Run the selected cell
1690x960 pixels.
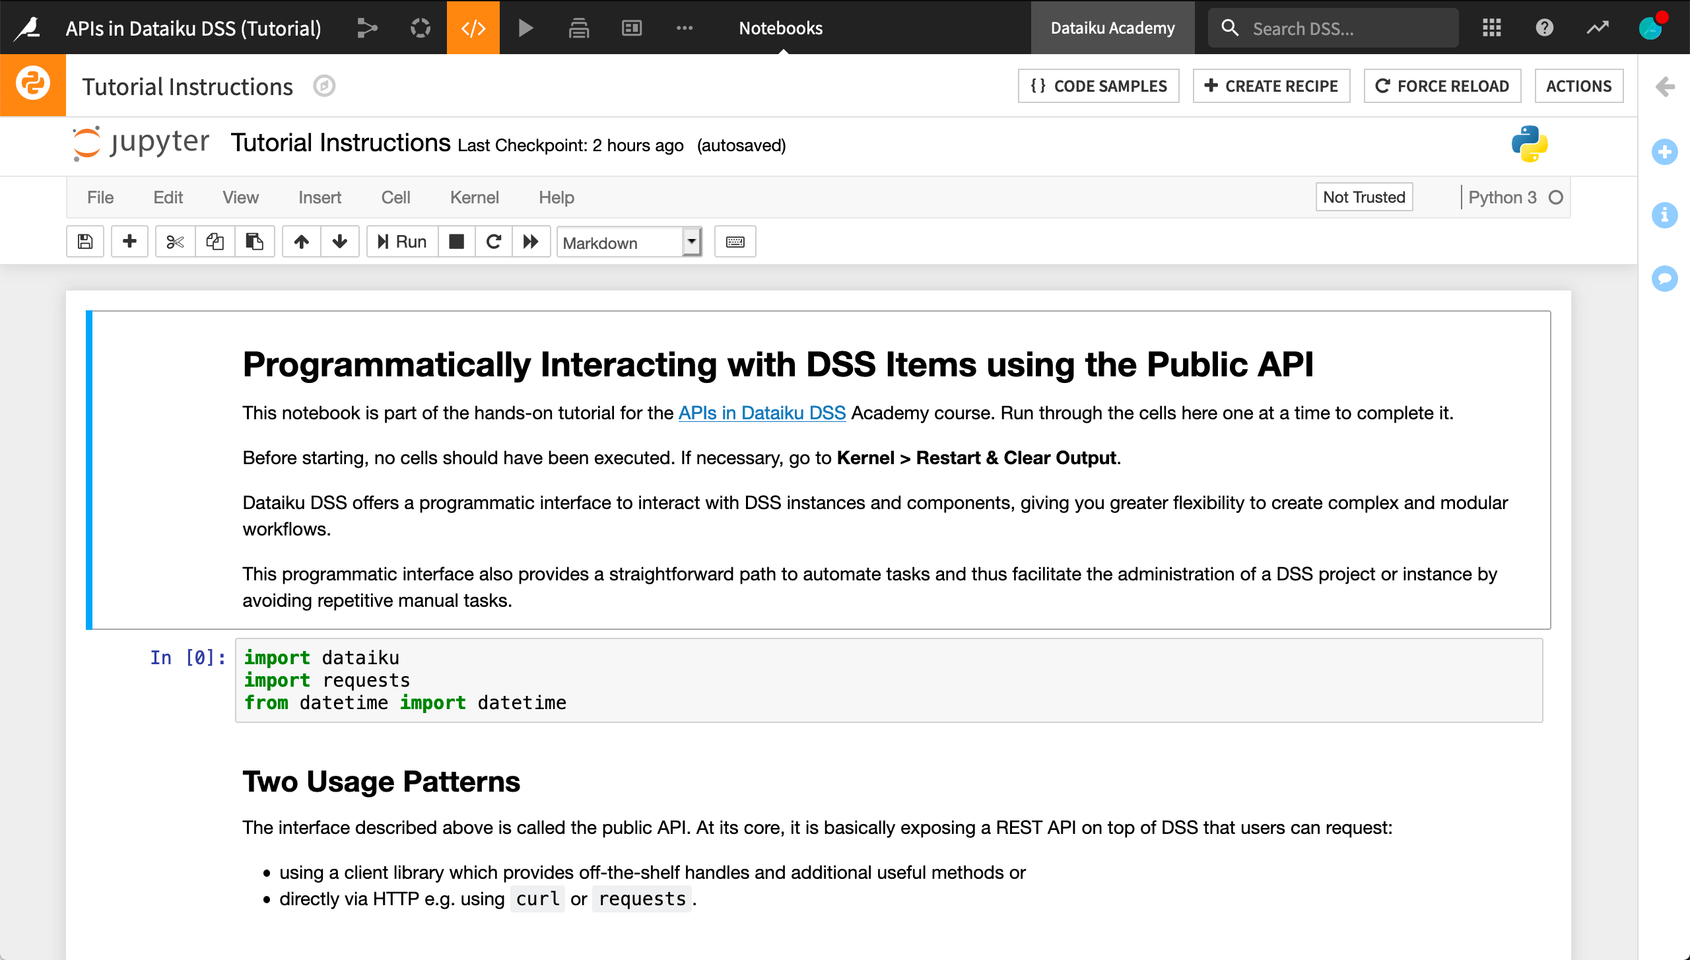point(402,242)
